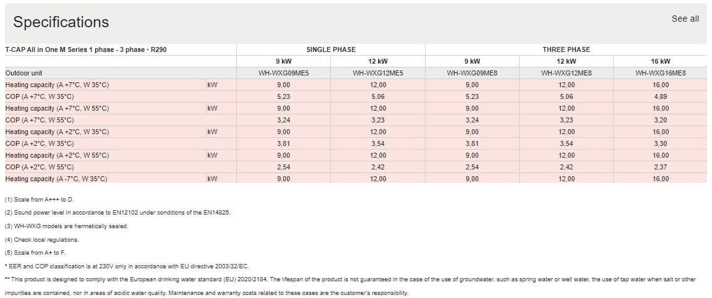Click Heating capacity (A -7°C, W 35°C) row label
Viewport: 712px width, 298px height.
point(56,179)
